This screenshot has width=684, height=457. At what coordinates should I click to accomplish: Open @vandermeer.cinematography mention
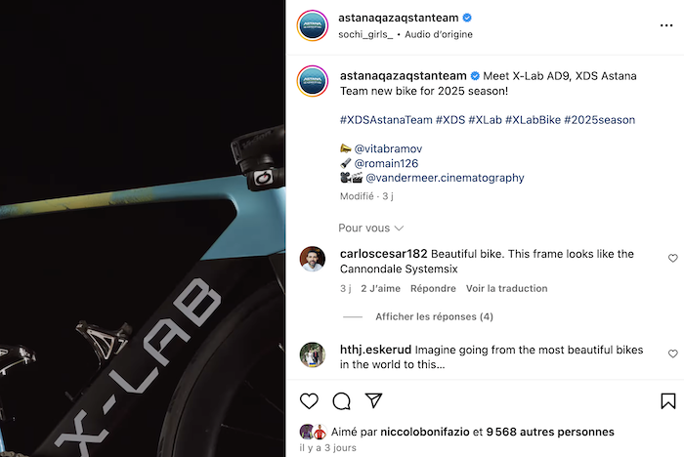pos(445,178)
